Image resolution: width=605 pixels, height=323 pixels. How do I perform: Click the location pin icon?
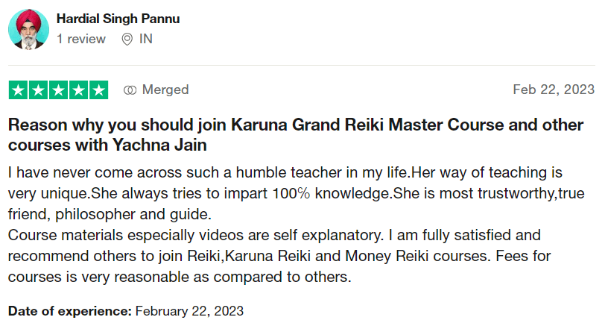click(127, 39)
